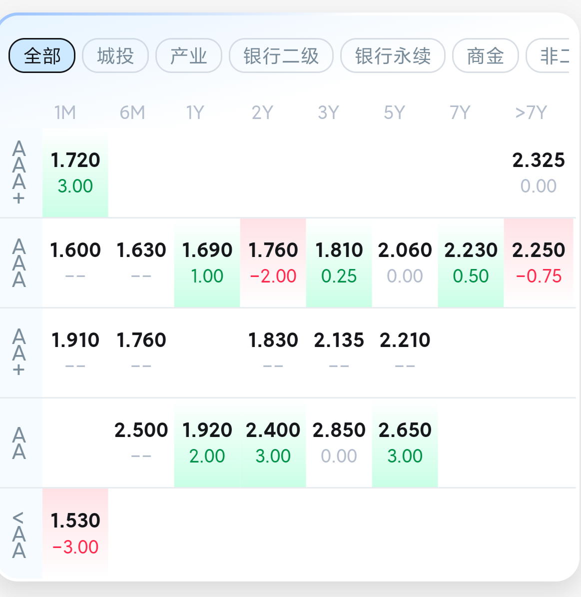This screenshot has width=581, height=597.
Task: Choose the 银行二级 filter tab
Action: (x=281, y=55)
